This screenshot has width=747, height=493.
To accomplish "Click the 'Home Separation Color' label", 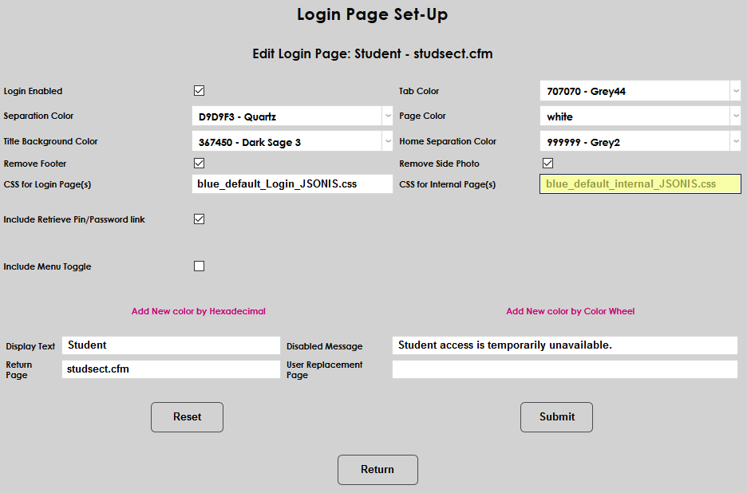I will coord(448,141).
